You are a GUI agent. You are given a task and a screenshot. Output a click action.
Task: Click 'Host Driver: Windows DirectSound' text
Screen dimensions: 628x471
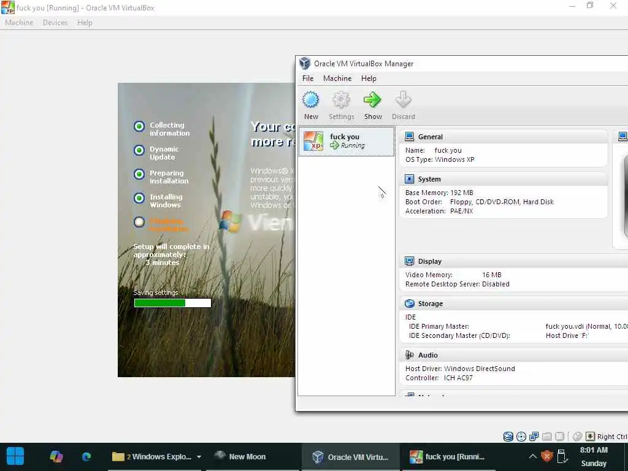(460, 369)
